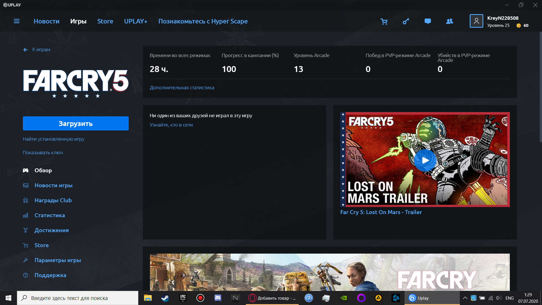Open the NVIDIA icon in the taskbar
This screenshot has height=305, width=542.
coord(344,298)
